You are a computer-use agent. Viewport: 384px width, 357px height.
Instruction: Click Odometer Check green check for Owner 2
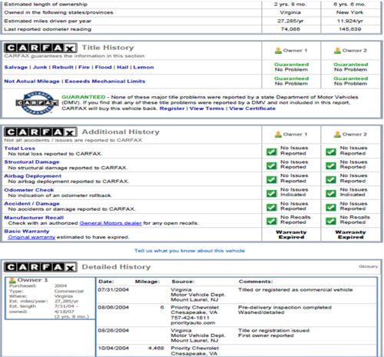tap(331, 193)
